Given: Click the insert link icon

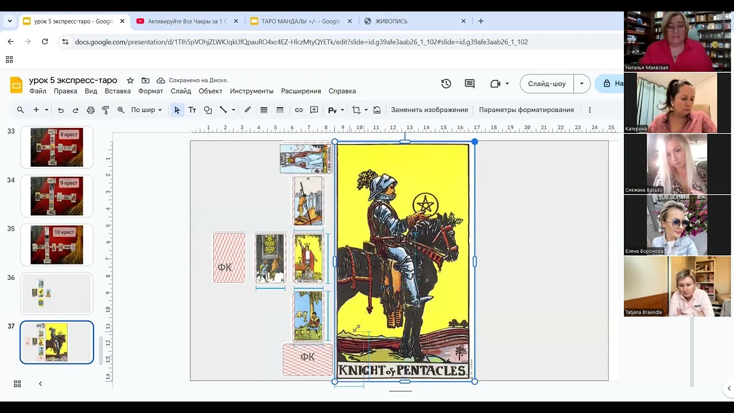Looking at the screenshot, I should [x=299, y=110].
